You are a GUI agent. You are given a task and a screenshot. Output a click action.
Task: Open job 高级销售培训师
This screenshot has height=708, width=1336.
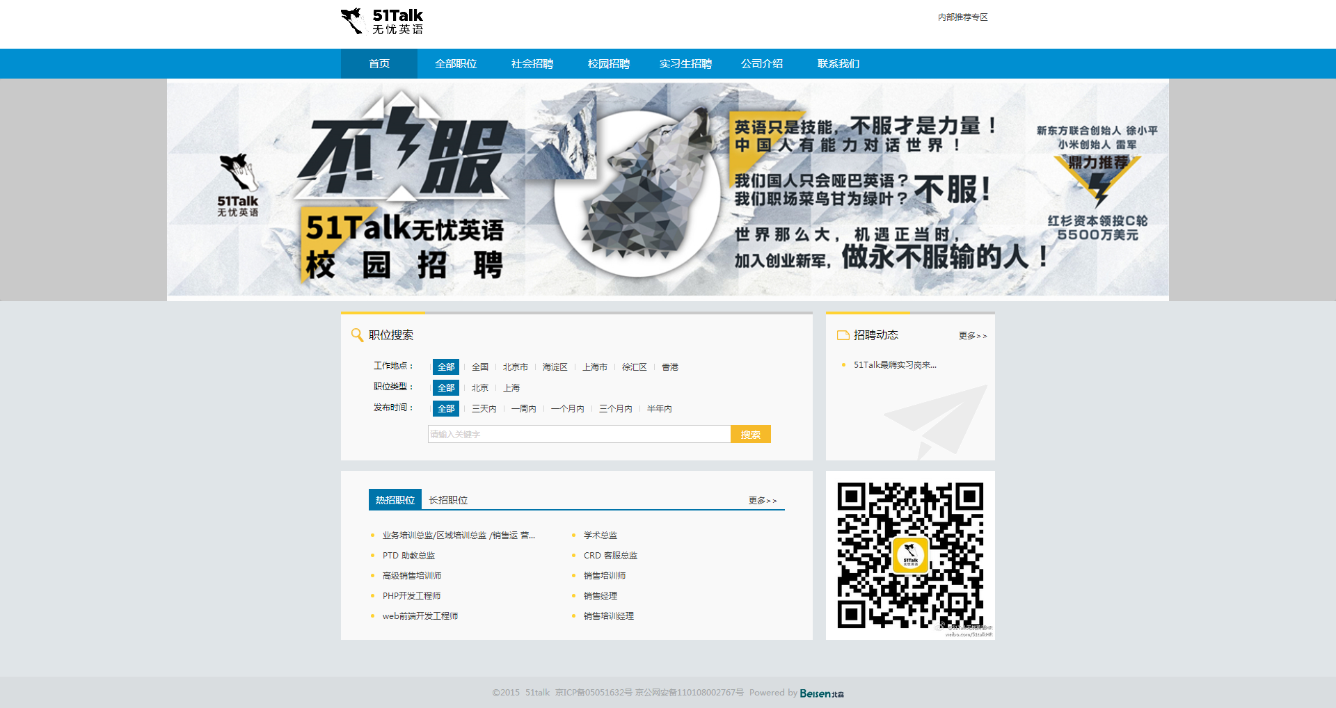coord(412,576)
